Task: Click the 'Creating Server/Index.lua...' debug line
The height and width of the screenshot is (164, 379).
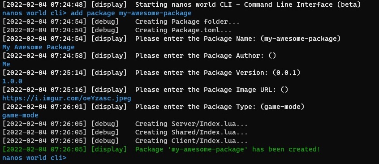Action: (125, 124)
